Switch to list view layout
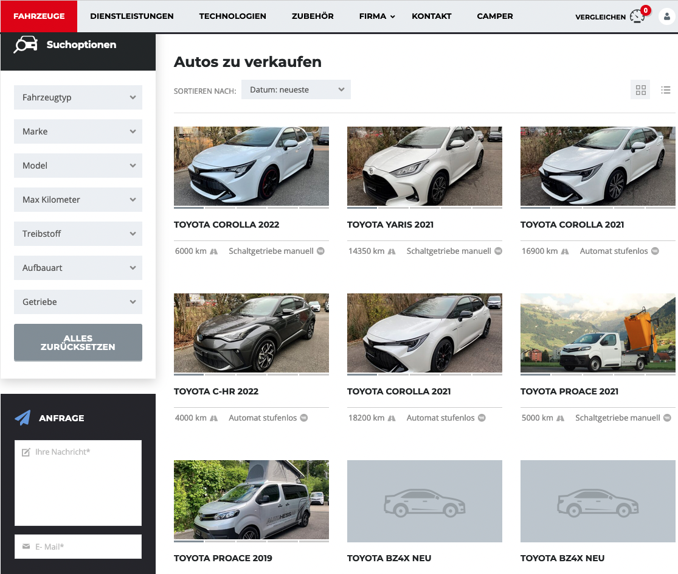 (x=665, y=90)
